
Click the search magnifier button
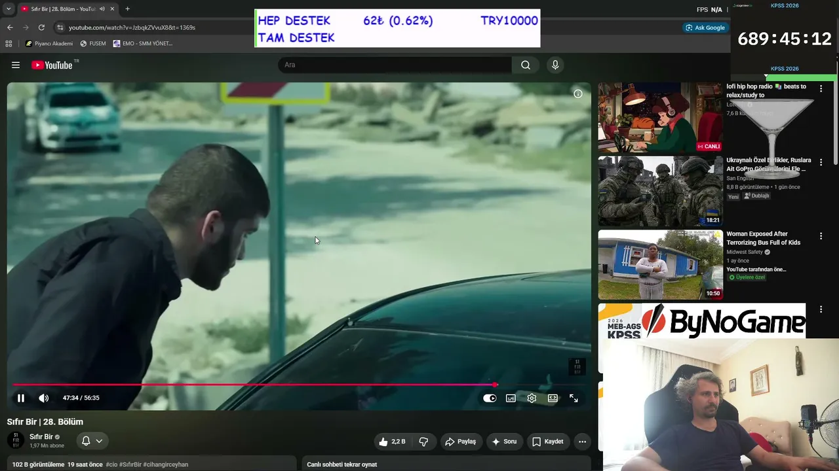tap(526, 65)
